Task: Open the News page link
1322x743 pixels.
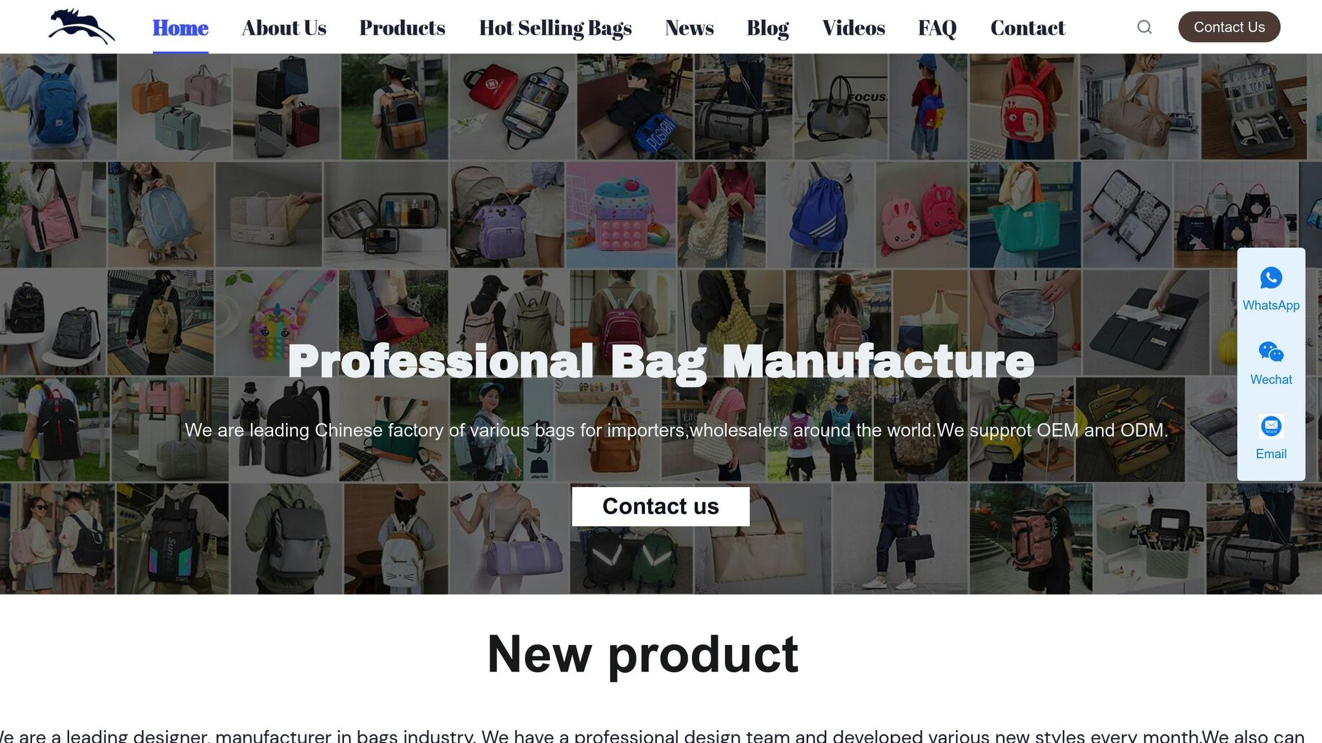Action: pyautogui.click(x=689, y=28)
